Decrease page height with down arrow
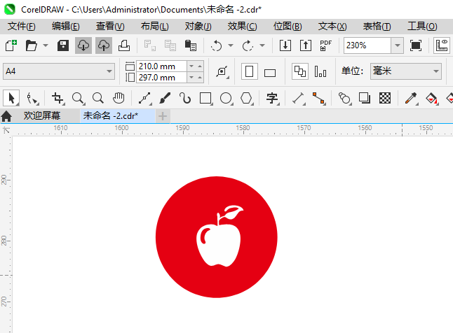 pos(191,78)
